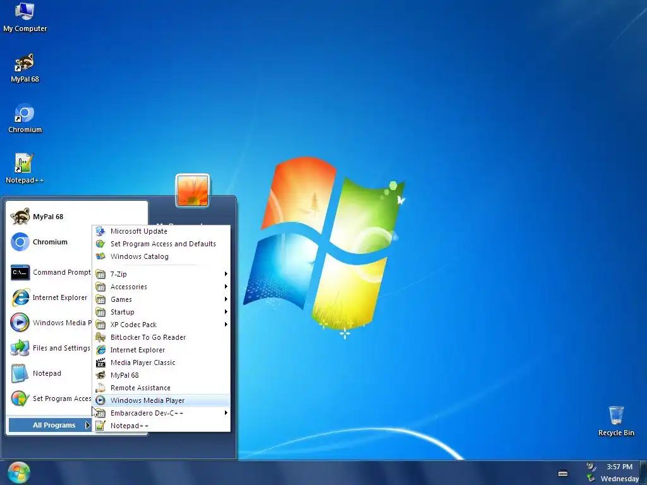Click the Media Player Classic clapboard icon
647x485 pixels.
[x=100, y=362]
